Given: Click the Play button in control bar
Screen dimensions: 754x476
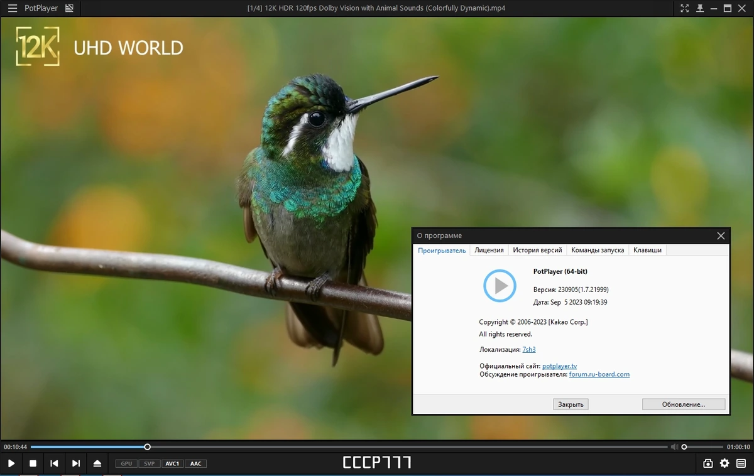Looking at the screenshot, I should [x=11, y=463].
